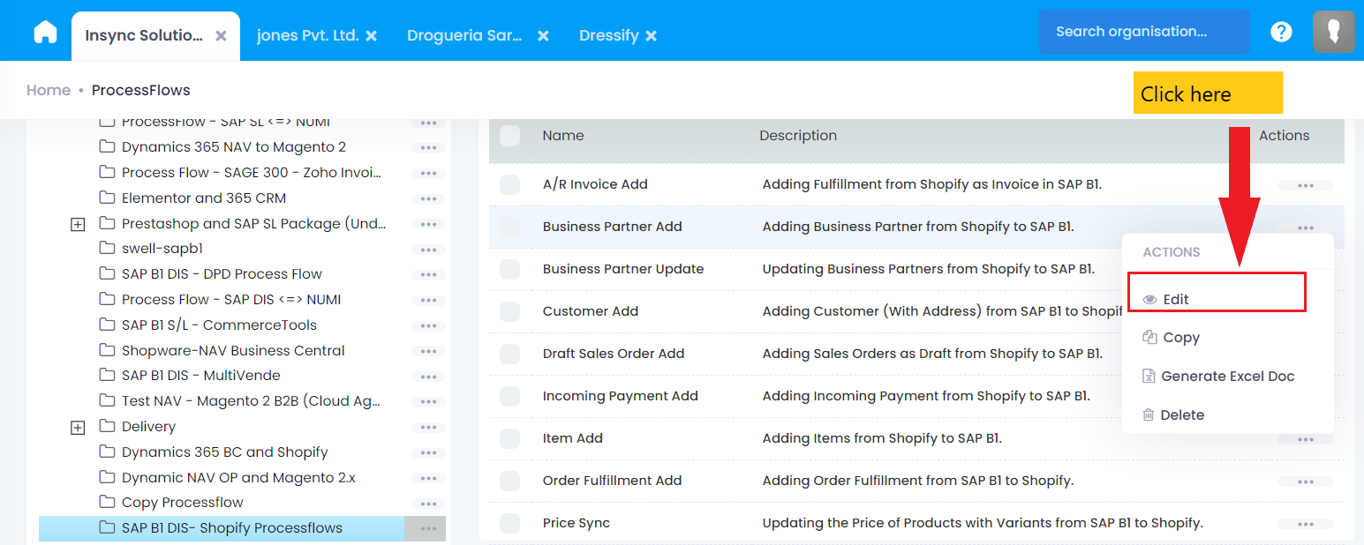Open the help question mark icon
The image size is (1364, 545).
pos(1281,32)
